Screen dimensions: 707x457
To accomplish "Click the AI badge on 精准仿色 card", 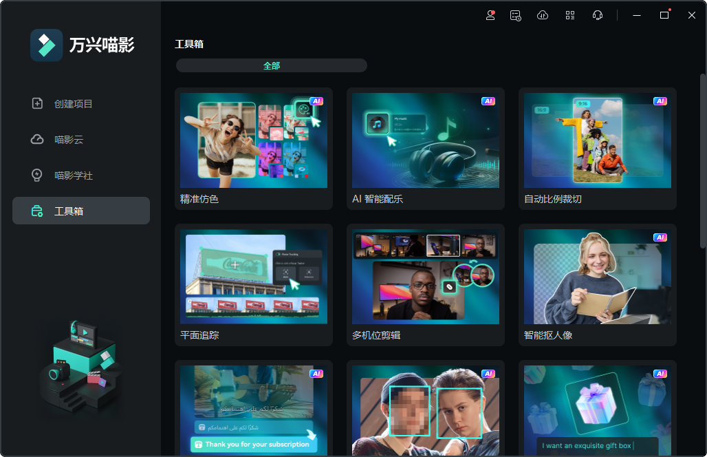I will pyautogui.click(x=316, y=101).
